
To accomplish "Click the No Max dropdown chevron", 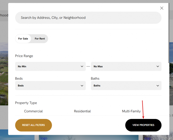I will (158, 66).
